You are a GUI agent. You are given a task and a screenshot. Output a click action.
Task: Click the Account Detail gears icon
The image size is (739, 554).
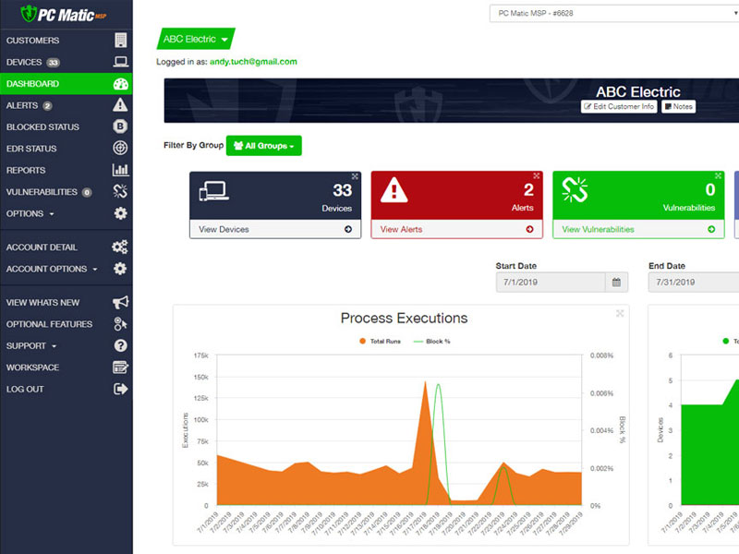tap(120, 247)
